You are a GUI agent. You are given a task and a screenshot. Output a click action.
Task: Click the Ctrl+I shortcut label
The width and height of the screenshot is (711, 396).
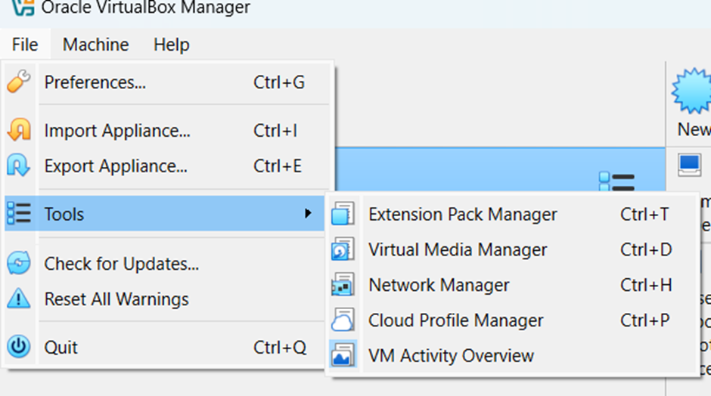[x=275, y=131]
